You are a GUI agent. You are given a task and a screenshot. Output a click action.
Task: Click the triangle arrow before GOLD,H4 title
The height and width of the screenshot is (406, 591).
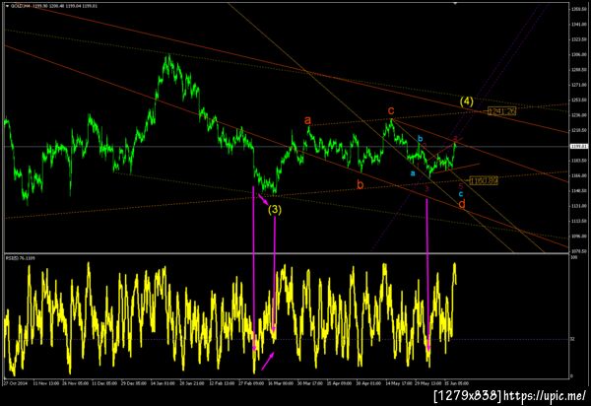(x=8, y=6)
